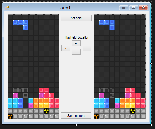Click the yellow radiation block in left field
155x129 pixels.
46,111
